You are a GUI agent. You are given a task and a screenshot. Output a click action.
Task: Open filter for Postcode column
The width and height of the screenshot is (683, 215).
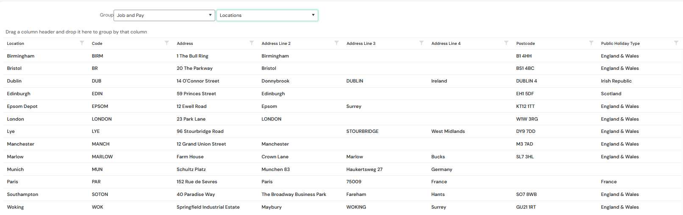pyautogui.click(x=591, y=43)
